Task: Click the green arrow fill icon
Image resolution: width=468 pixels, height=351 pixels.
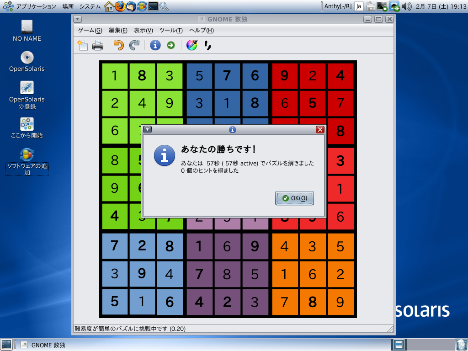Action: 171,45
